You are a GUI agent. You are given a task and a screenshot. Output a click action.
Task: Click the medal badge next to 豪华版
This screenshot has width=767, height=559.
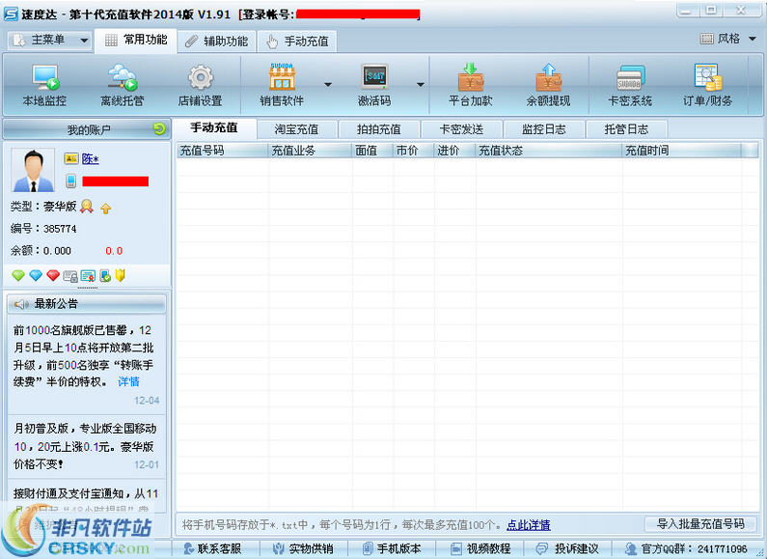coord(87,207)
